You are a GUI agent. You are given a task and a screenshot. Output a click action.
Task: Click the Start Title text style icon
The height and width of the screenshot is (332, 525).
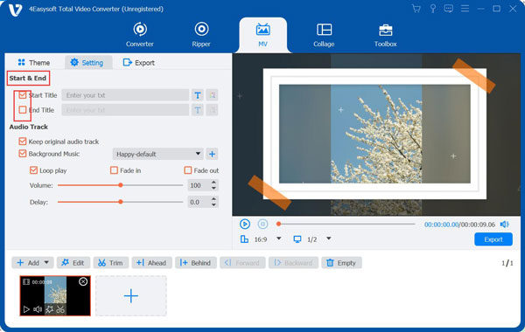[198, 95]
